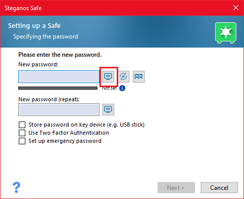The height and width of the screenshot is (199, 244).
Task: Click the Next > button
Action: coord(176,187)
